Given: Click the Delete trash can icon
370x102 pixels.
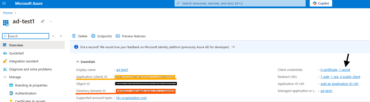Looking at the screenshot, I should tap(74, 36).
